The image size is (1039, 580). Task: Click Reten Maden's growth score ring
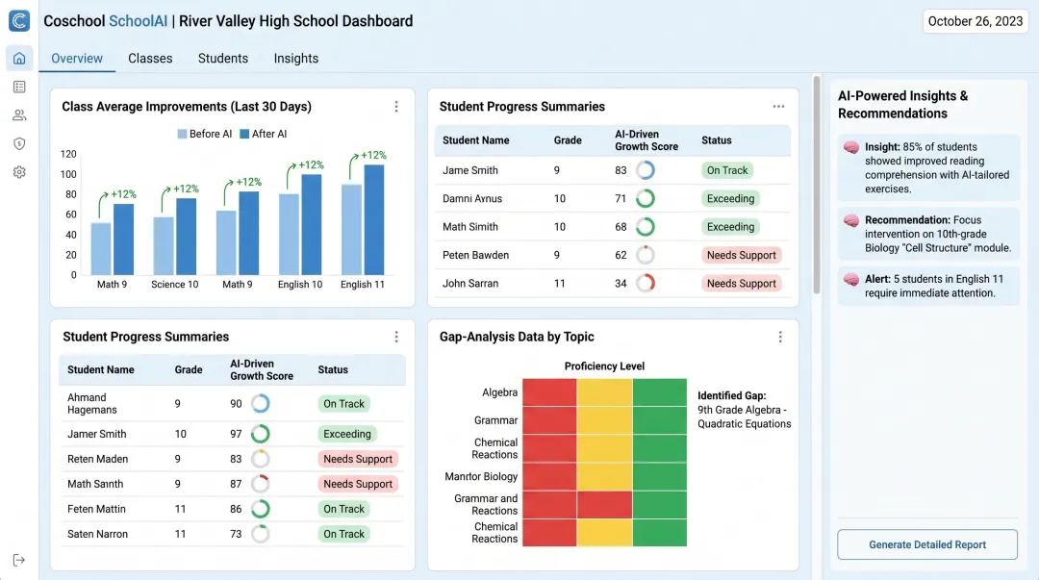pyautogui.click(x=261, y=459)
